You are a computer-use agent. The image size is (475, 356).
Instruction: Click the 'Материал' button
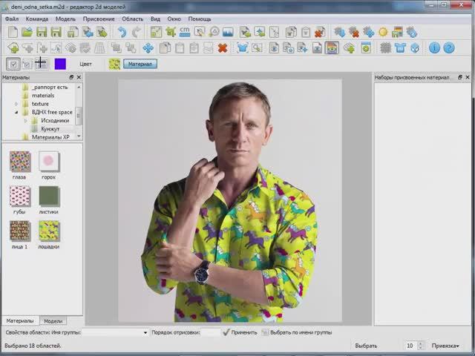click(140, 64)
